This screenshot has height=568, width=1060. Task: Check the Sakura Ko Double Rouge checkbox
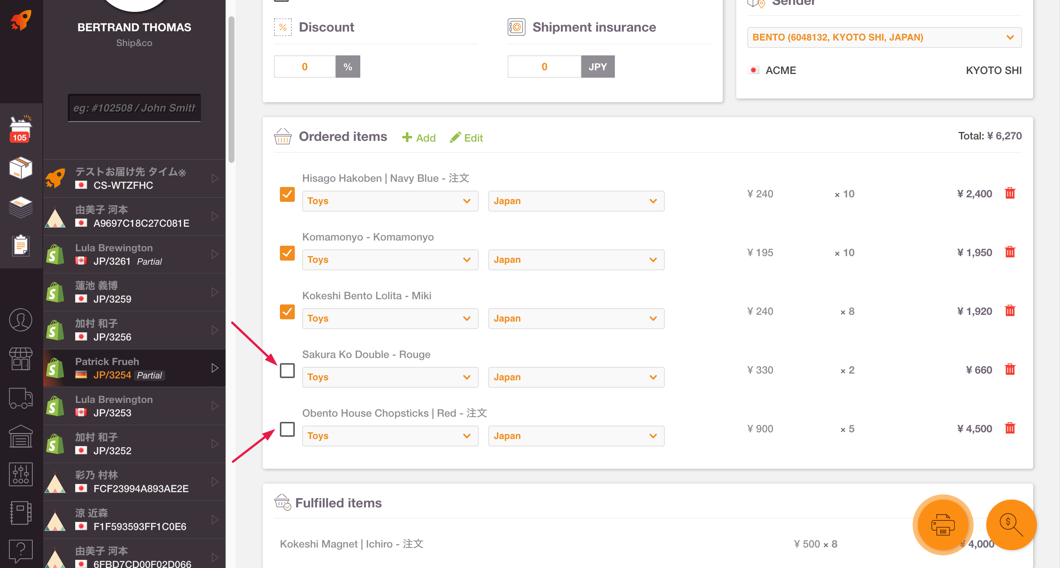[x=287, y=370]
